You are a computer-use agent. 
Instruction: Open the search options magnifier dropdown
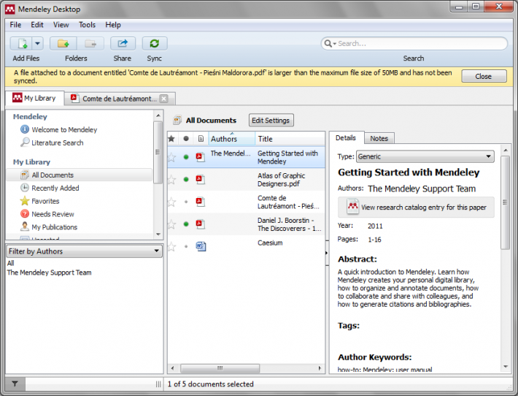point(330,44)
